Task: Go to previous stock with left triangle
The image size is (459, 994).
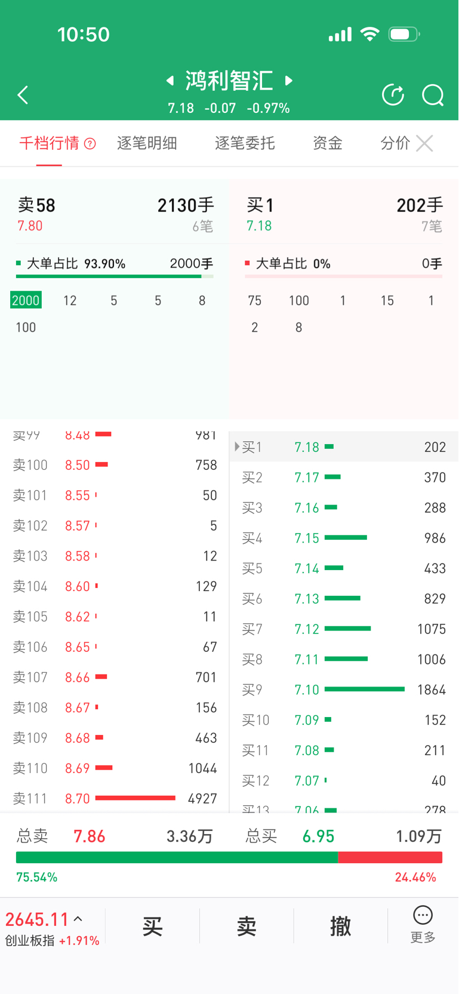Action: pos(170,81)
